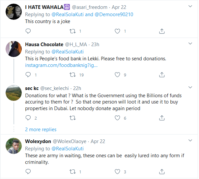
Task: Show 2 more replies
Action: click(41, 130)
